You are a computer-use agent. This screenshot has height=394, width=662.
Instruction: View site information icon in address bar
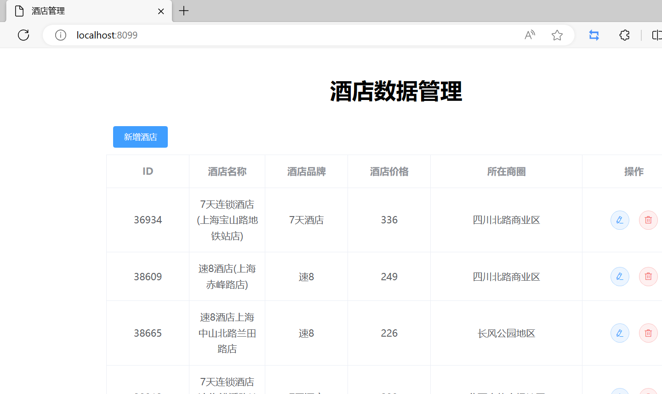pyautogui.click(x=61, y=35)
